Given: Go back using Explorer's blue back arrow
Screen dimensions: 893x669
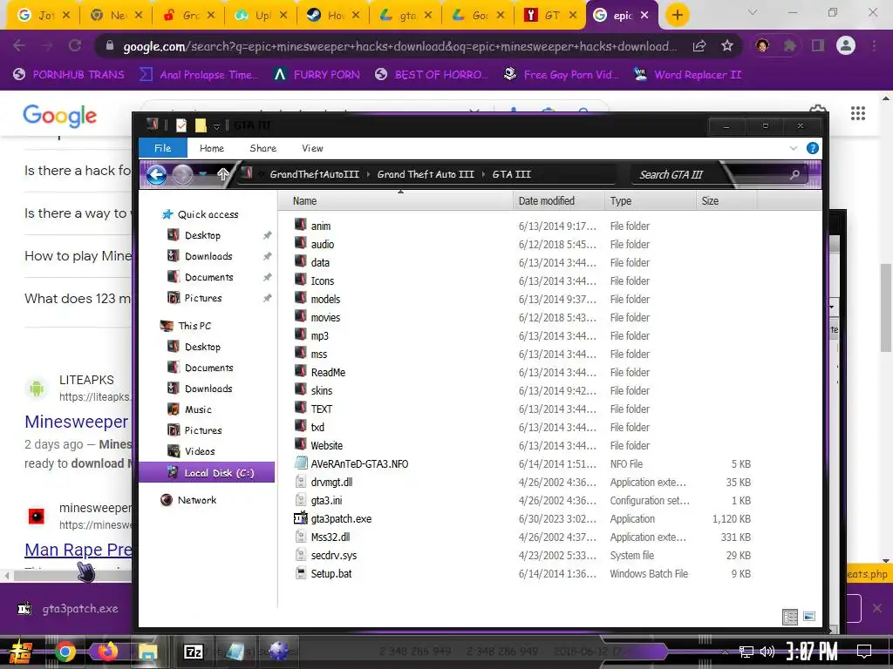Looking at the screenshot, I should [x=156, y=174].
